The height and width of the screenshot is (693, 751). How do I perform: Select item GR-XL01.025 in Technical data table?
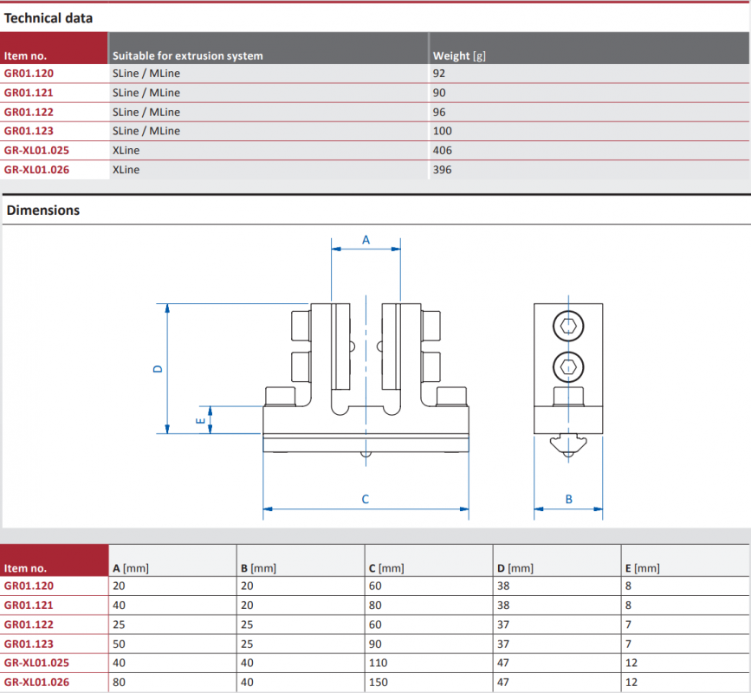(x=36, y=151)
